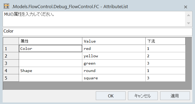Click the table icon in title bar

click(6, 6)
